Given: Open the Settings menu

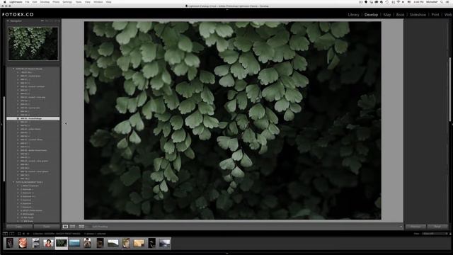Looking at the screenshot, I should [x=67, y=1].
